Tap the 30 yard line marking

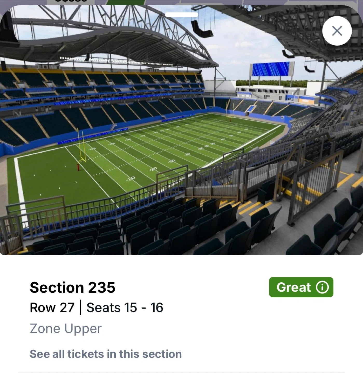tap(172, 161)
